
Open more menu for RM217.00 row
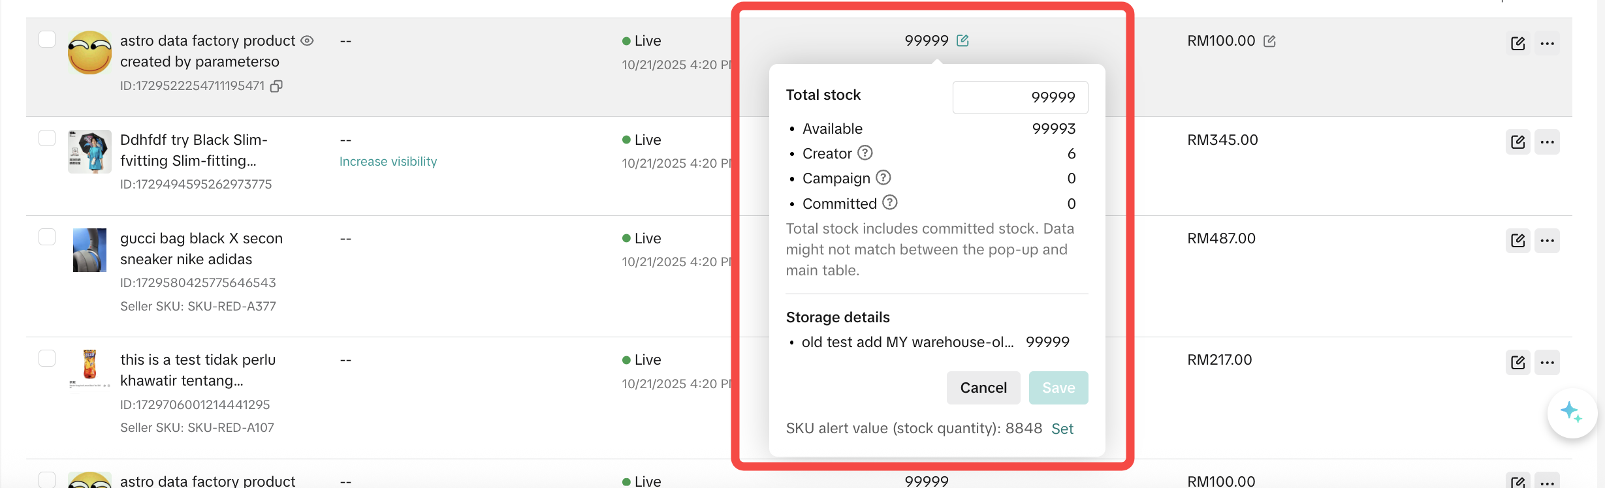1547,362
